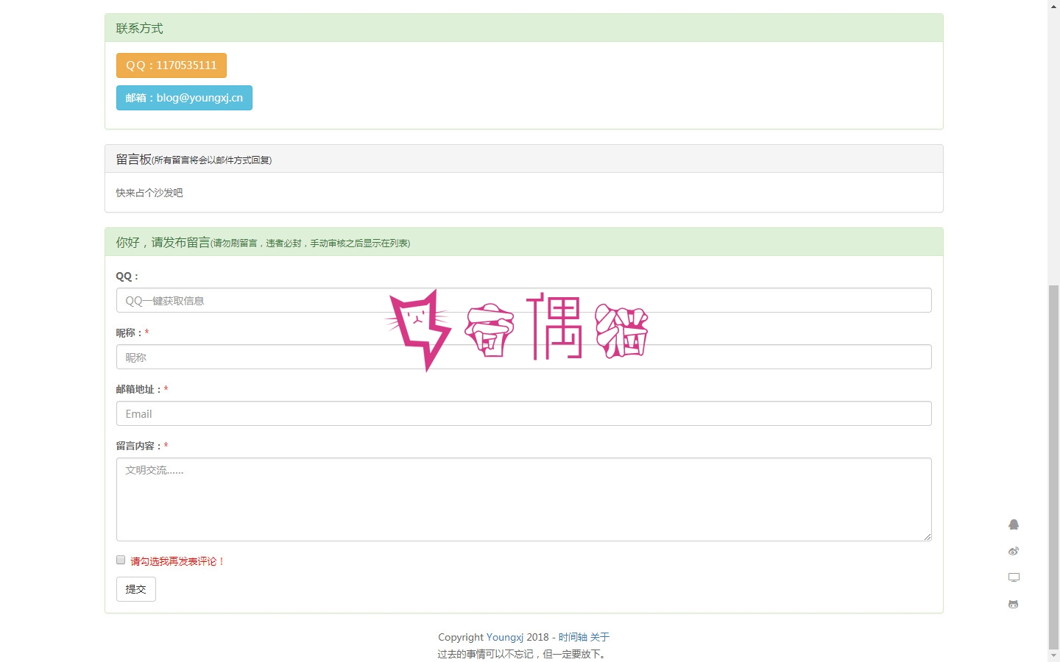This screenshot has width=1060, height=662.
Task: Open the 时间轴 footer link
Action: [573, 637]
